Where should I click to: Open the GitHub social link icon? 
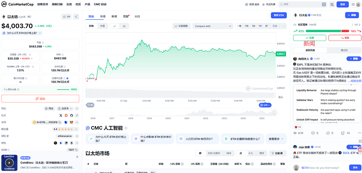click(x=71, y=115)
